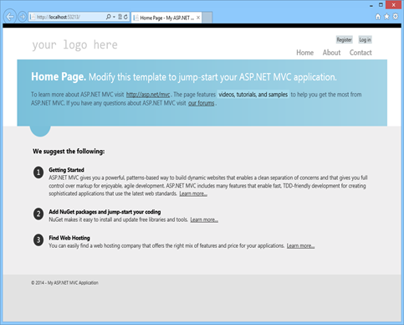404x325 pixels.
Task: Open the Contact menu item
Action: point(361,53)
